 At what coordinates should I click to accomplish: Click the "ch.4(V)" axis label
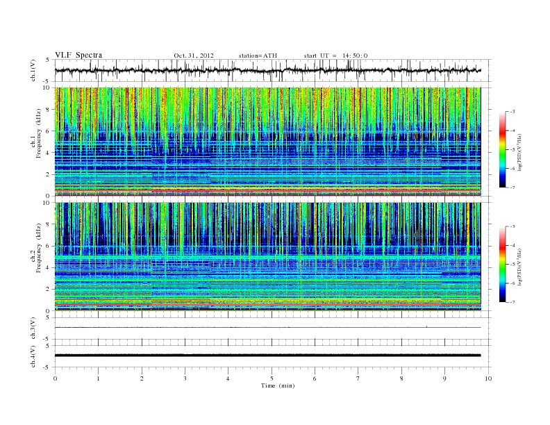[33, 356]
